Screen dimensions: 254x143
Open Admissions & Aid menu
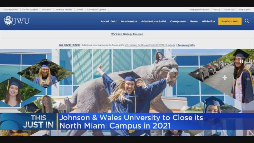coord(153,21)
